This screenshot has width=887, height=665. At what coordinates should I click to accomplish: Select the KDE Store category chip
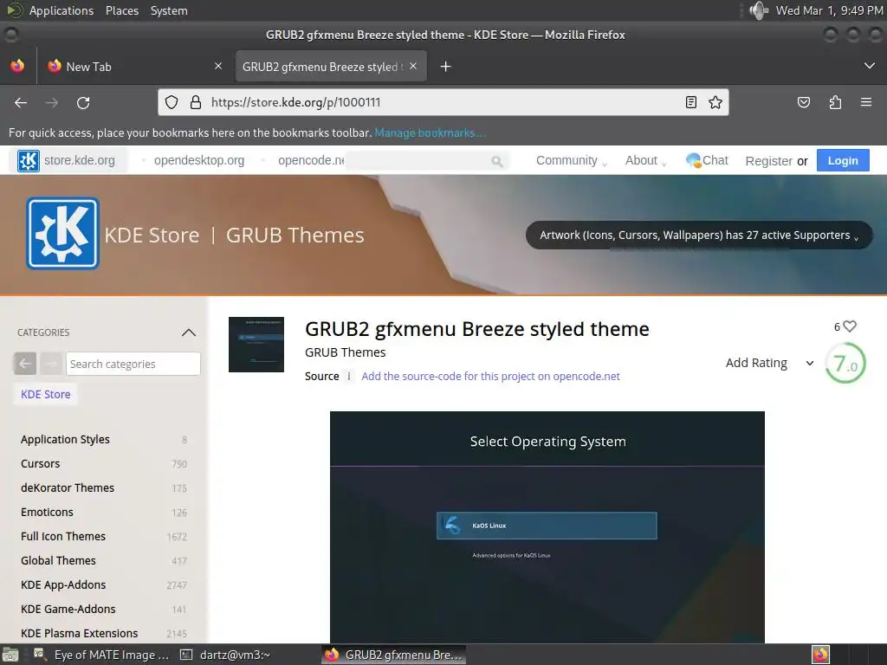click(x=46, y=394)
